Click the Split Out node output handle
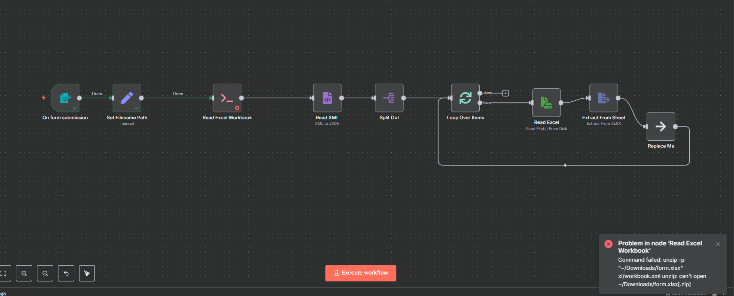This screenshot has height=296, width=734. [x=403, y=98]
